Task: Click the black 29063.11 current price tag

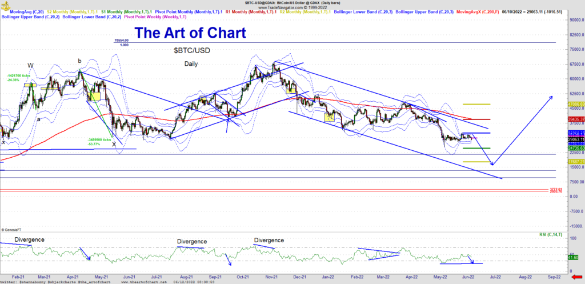Action: [x=575, y=139]
